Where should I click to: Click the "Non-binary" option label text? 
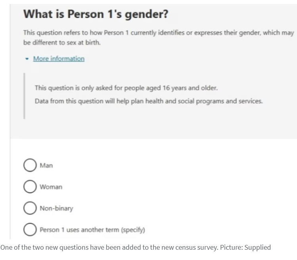click(56, 208)
